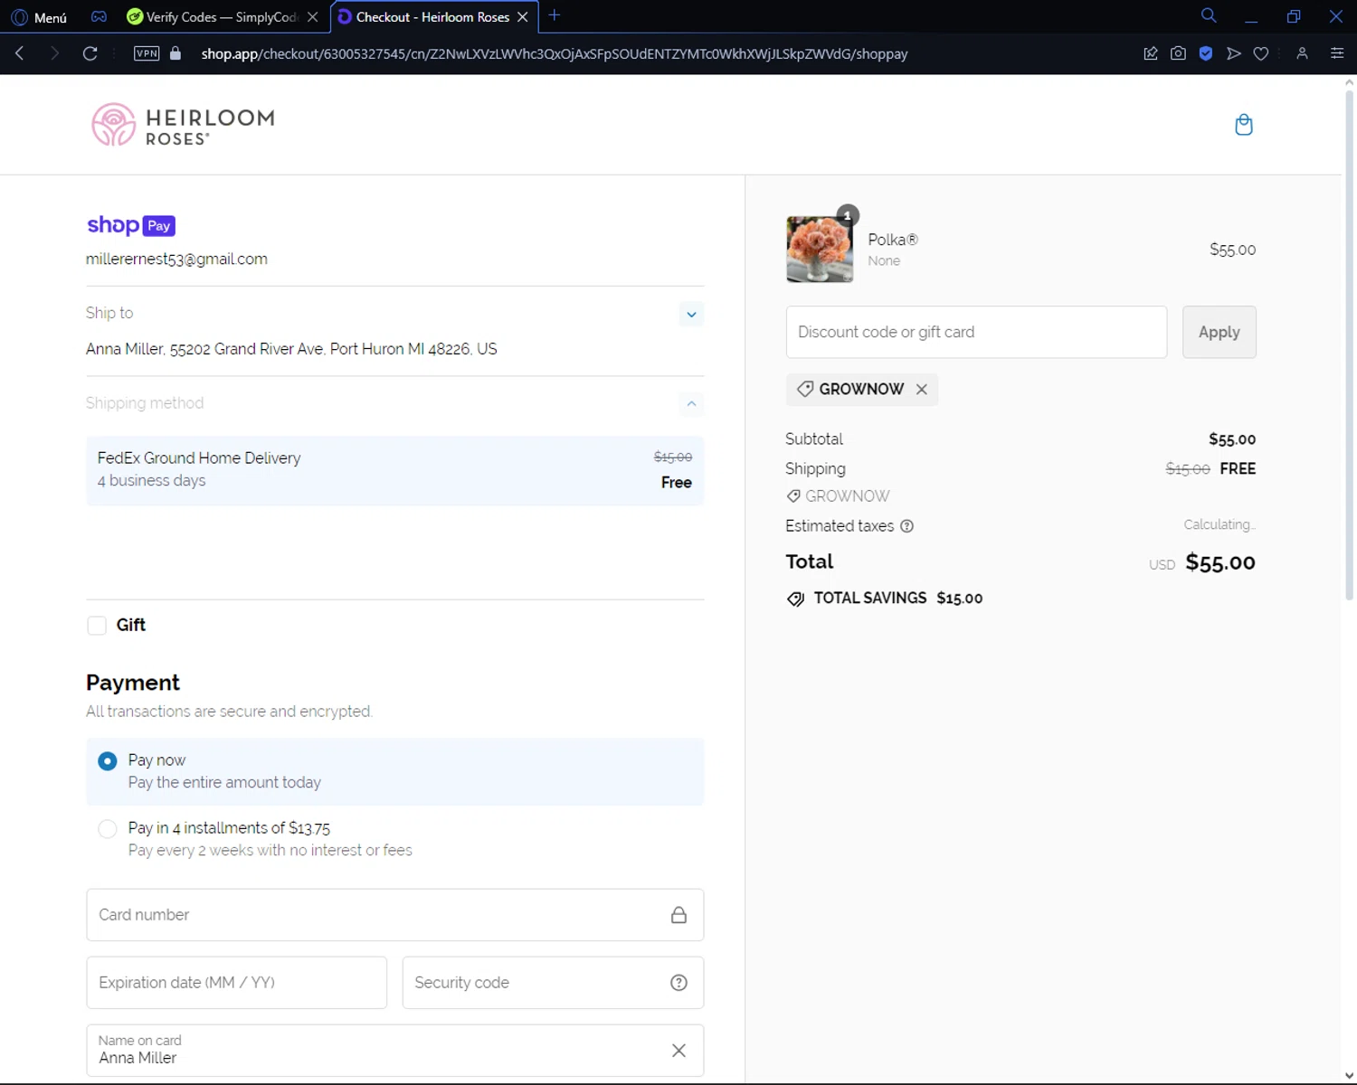This screenshot has width=1357, height=1085.
Task: Click the Heirloom Roses logo
Action: pyautogui.click(x=183, y=125)
